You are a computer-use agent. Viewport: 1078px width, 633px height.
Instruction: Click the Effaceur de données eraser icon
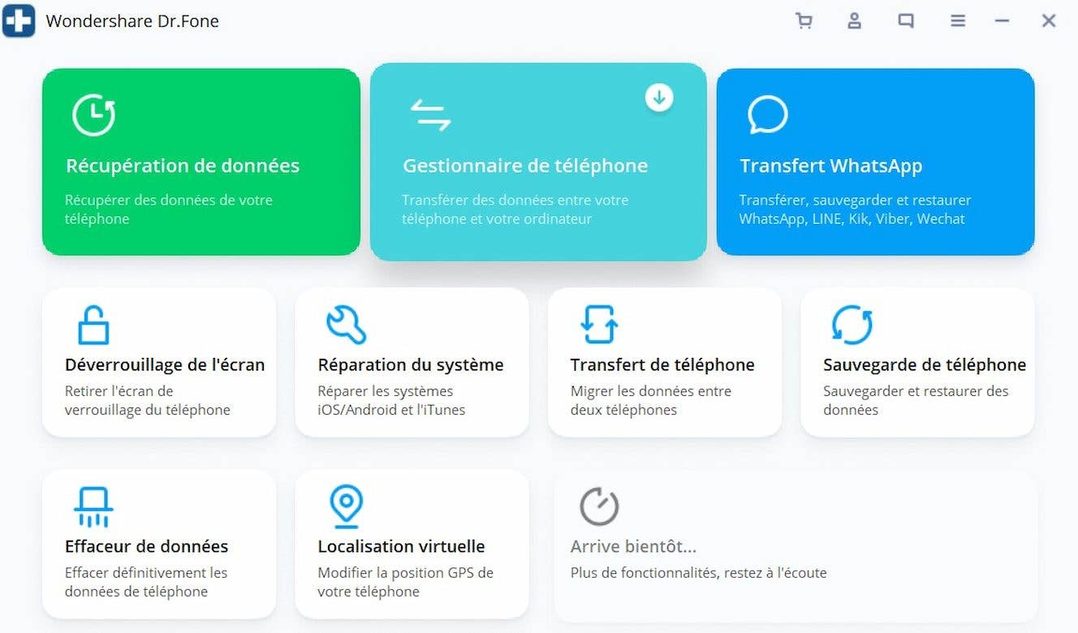tap(92, 505)
